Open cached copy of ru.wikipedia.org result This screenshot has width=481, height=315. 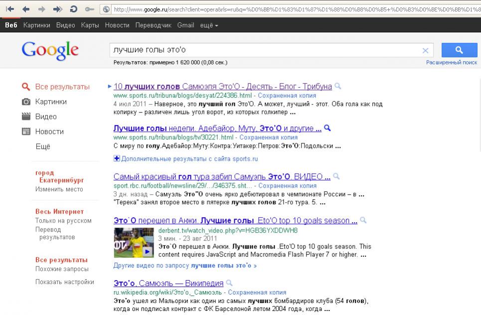257,292
